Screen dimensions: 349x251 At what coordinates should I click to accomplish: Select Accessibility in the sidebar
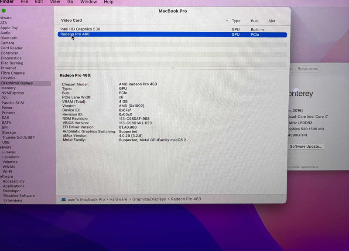tap(14, 181)
